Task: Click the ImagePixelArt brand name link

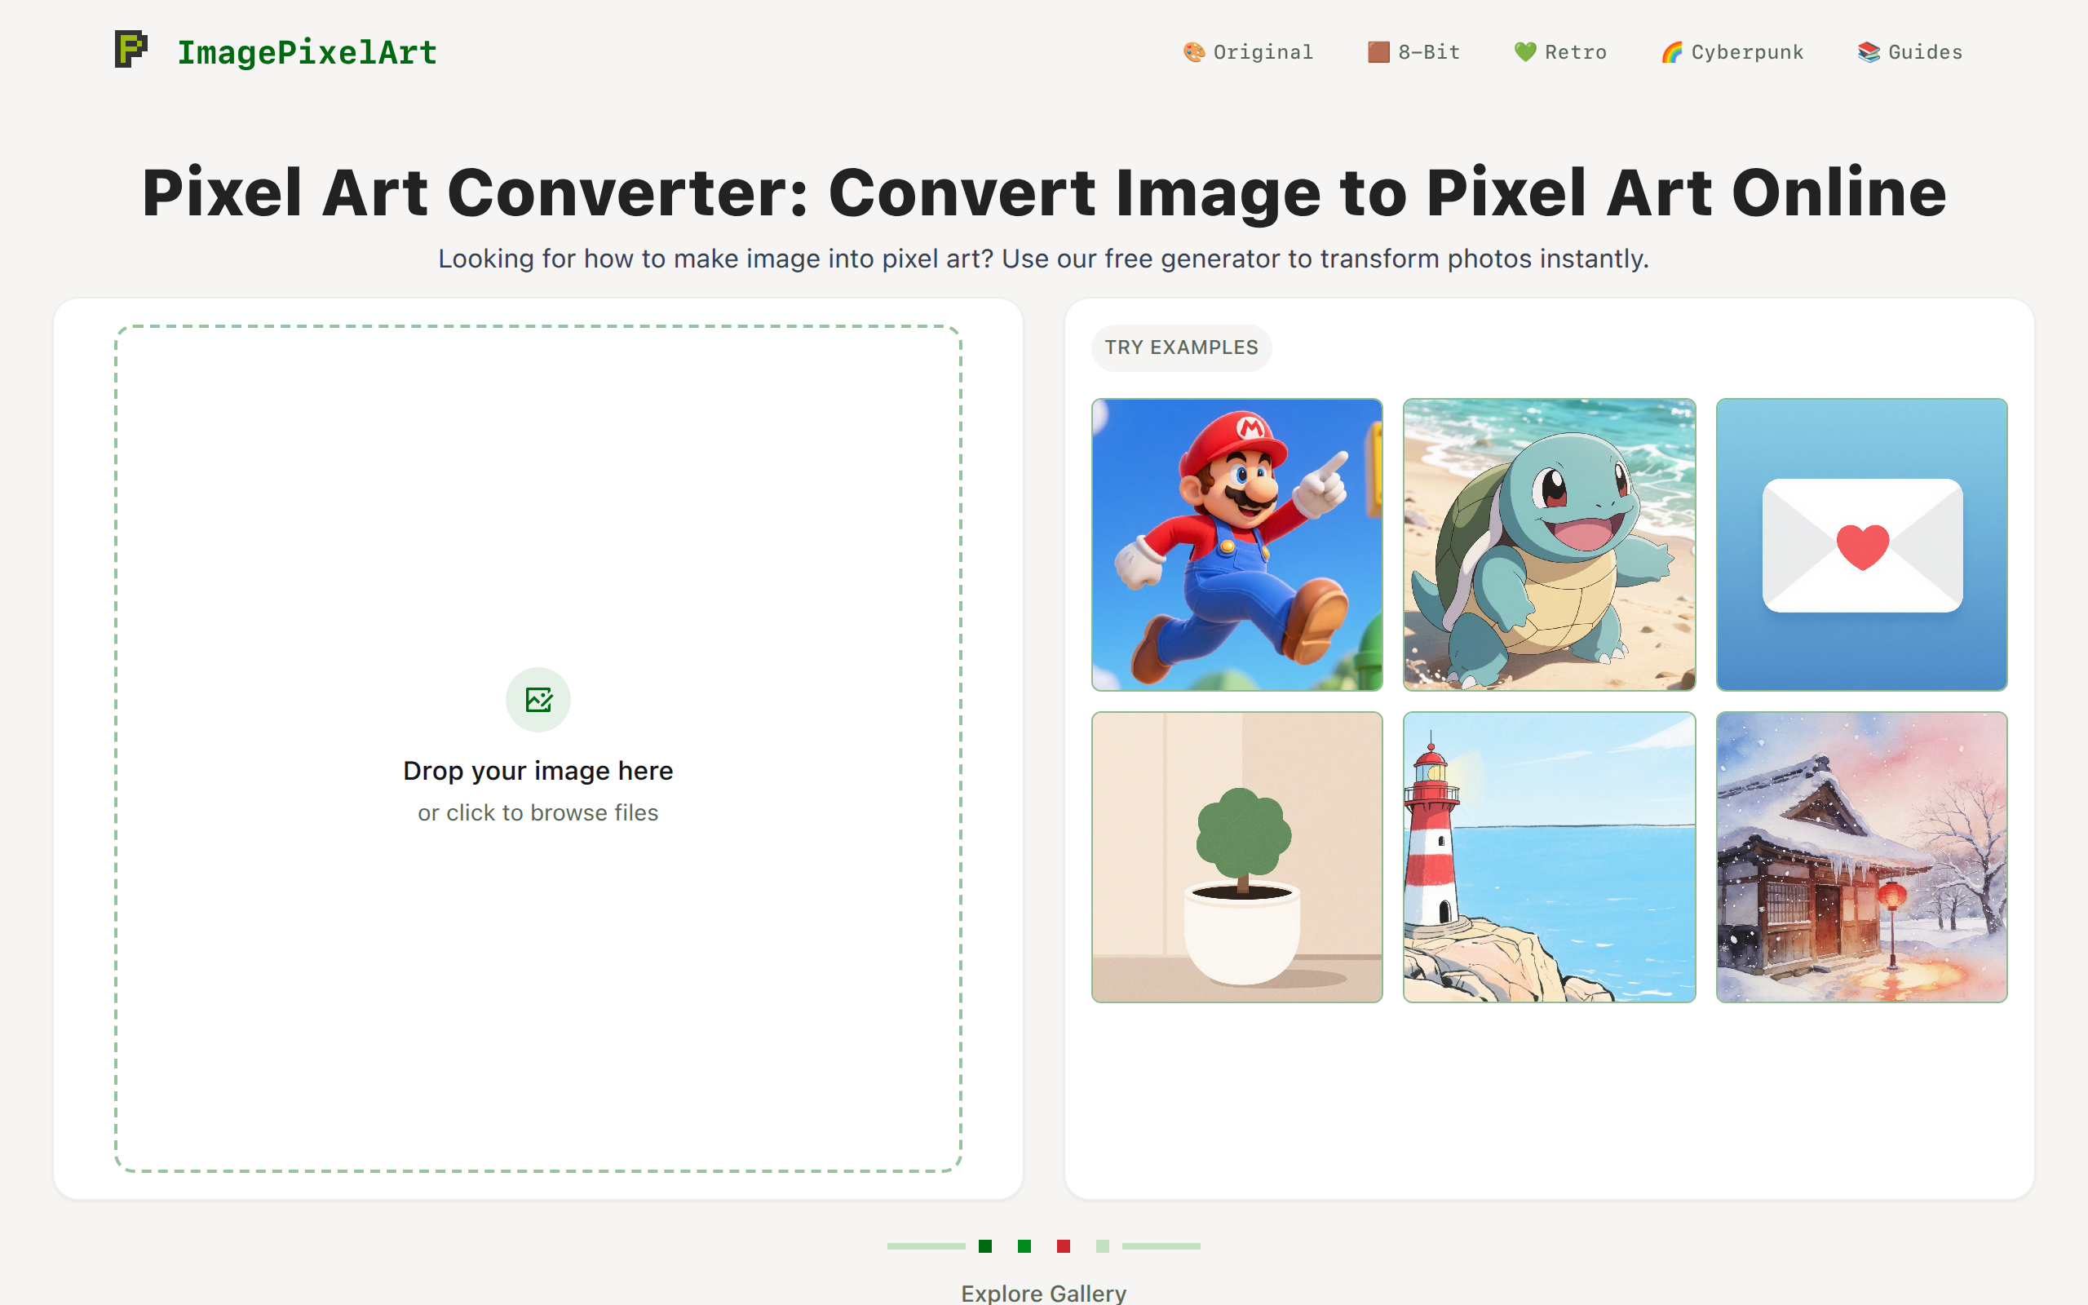Action: point(307,51)
